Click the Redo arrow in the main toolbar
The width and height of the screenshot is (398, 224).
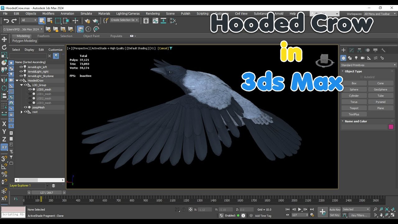click(x=14, y=21)
